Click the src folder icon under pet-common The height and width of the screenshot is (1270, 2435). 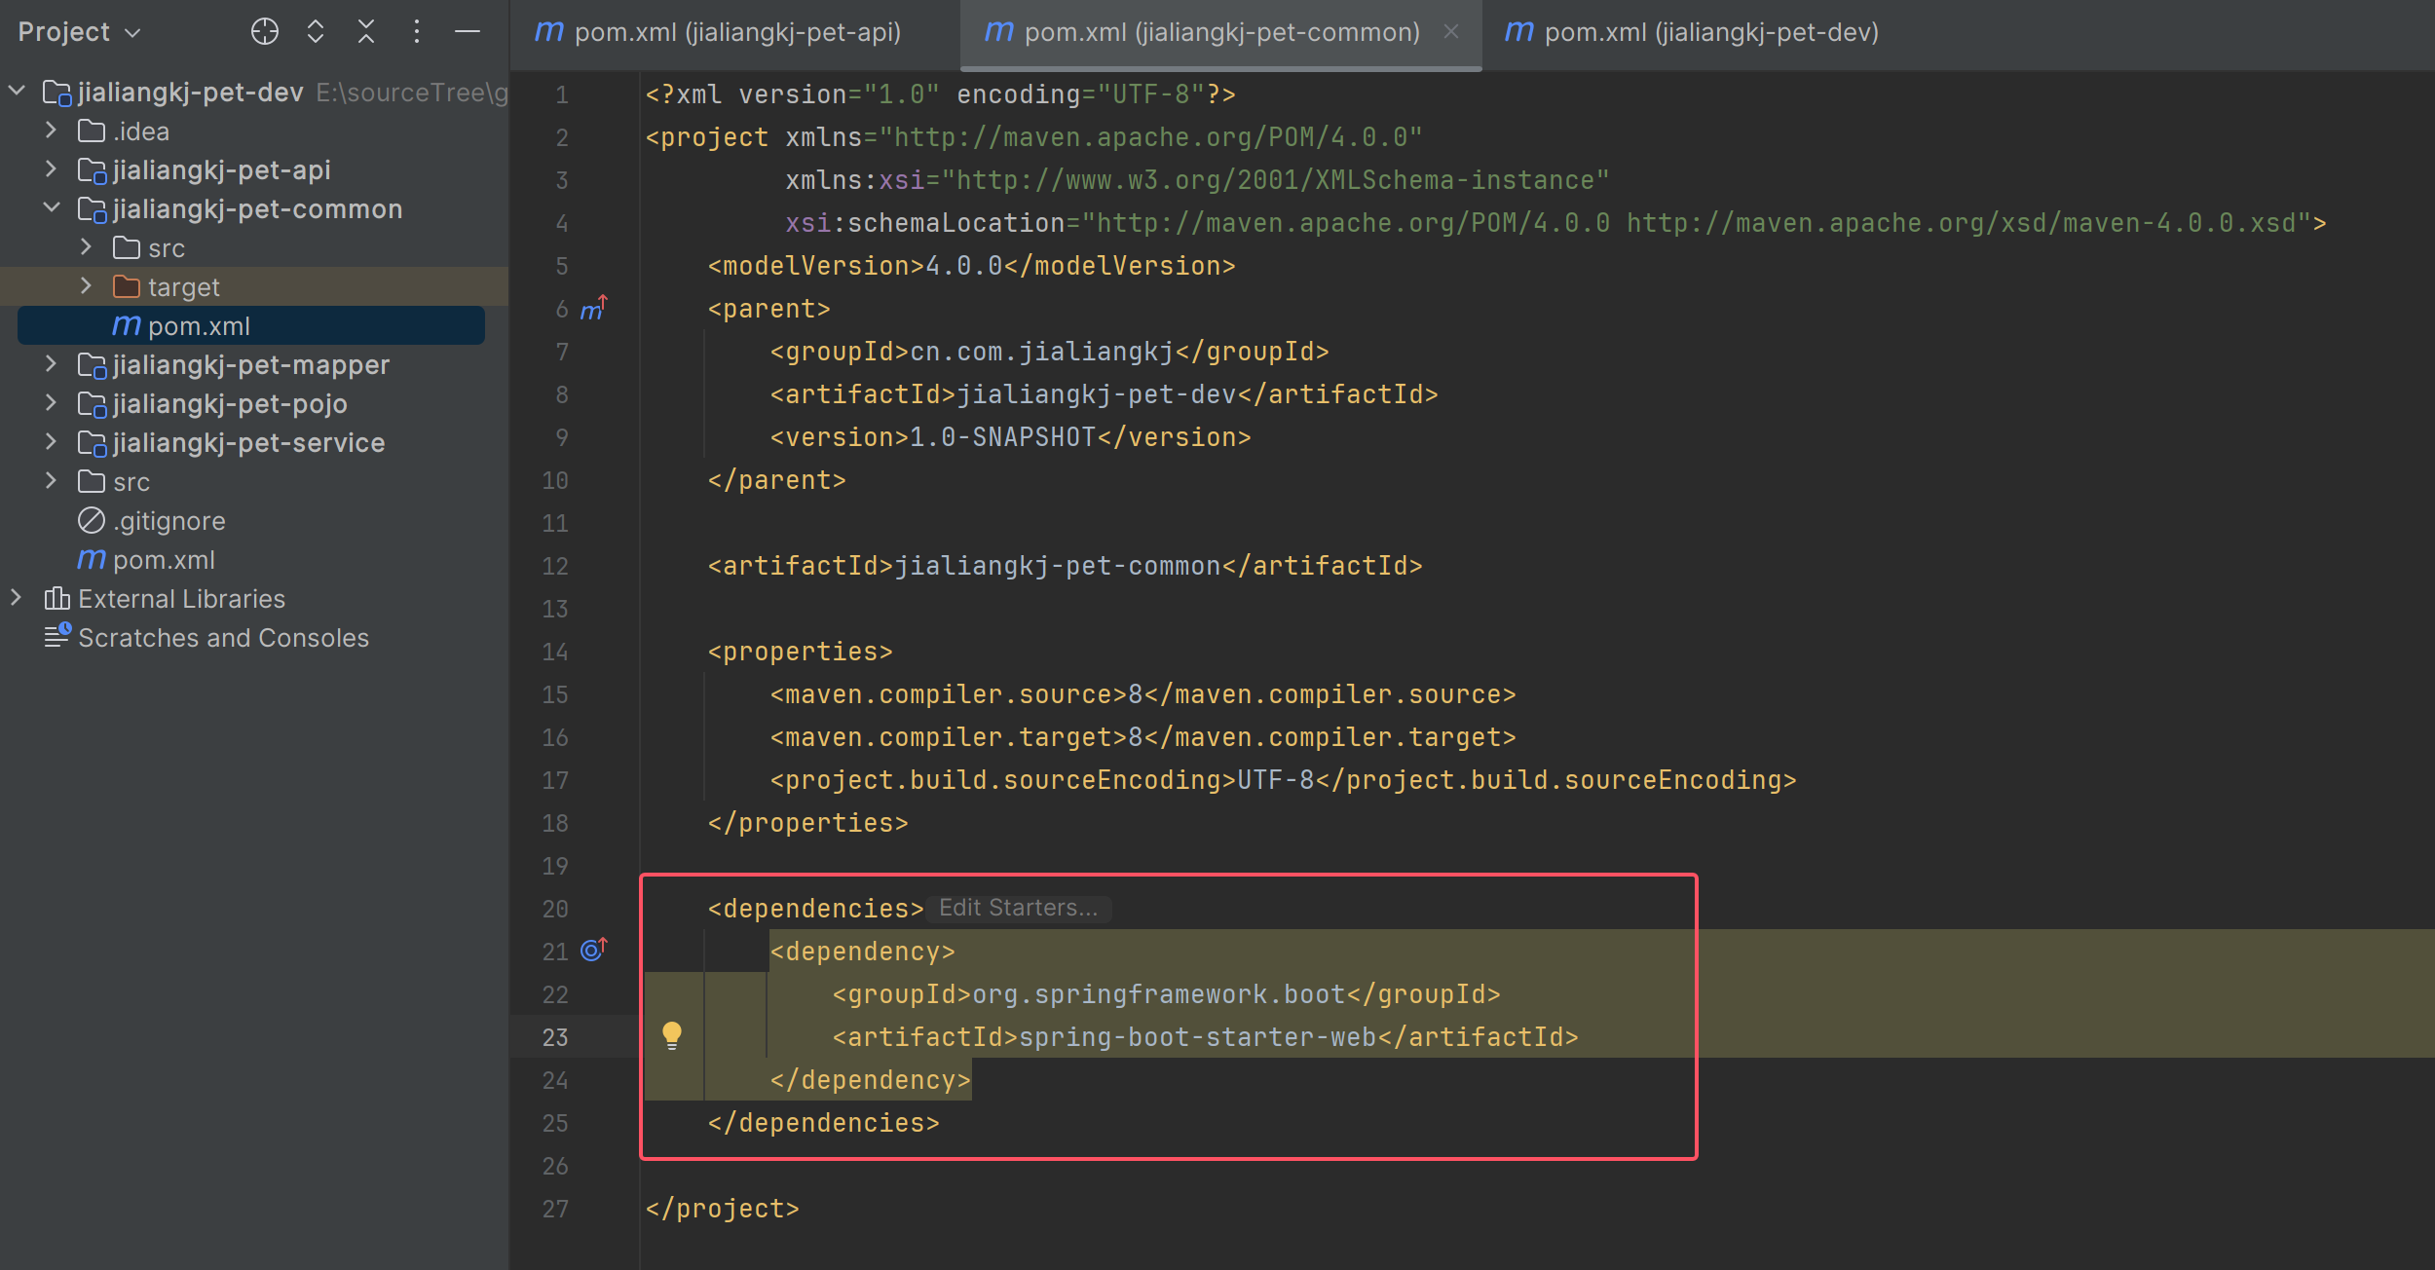pyautogui.click(x=127, y=247)
